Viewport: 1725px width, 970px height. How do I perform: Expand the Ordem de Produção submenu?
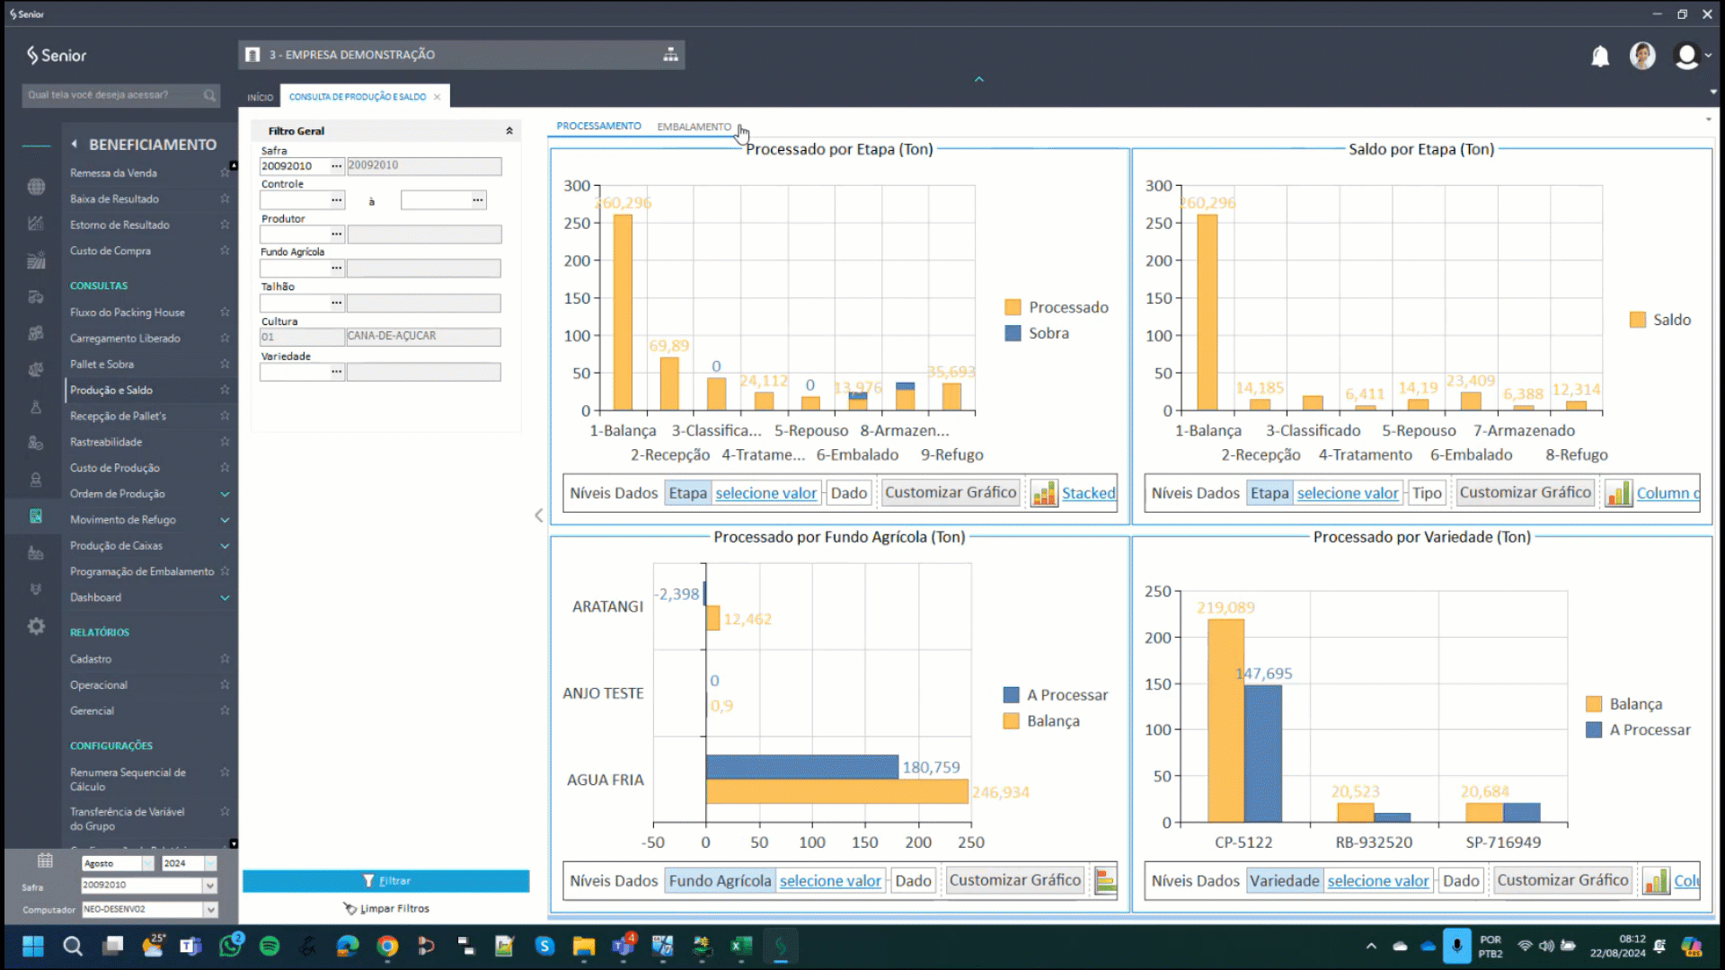[x=225, y=494]
